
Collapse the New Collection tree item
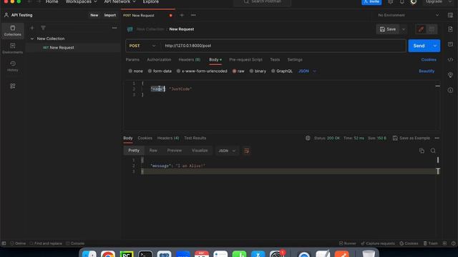(31, 39)
